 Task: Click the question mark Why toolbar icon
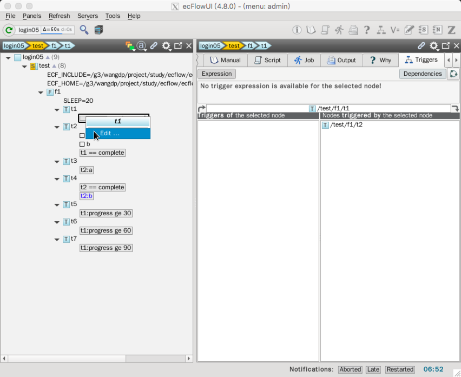click(x=367, y=30)
